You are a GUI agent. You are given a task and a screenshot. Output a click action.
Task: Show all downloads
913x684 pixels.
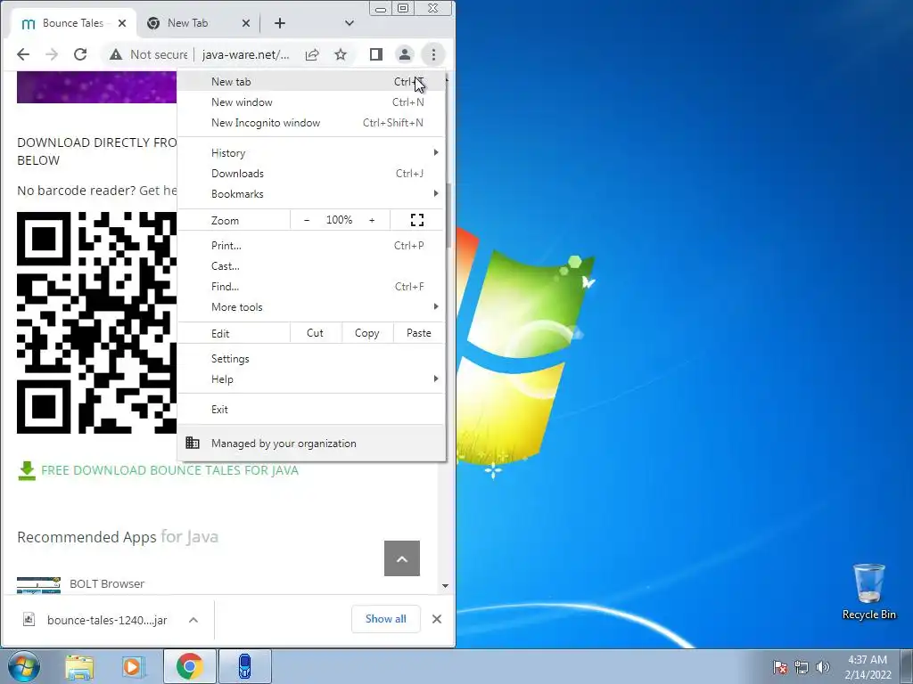[x=385, y=619]
